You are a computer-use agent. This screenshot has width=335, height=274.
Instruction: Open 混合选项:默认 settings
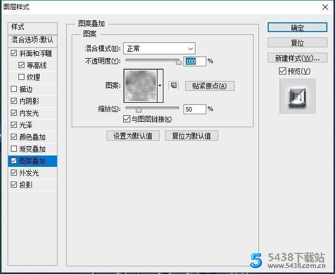33,41
